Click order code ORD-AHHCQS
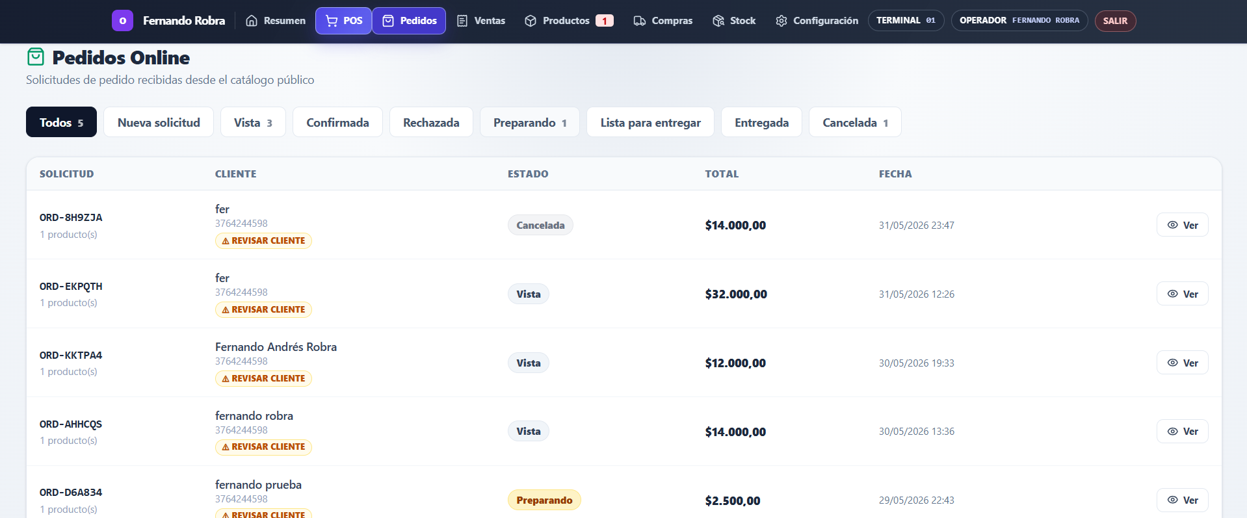 (x=71, y=424)
